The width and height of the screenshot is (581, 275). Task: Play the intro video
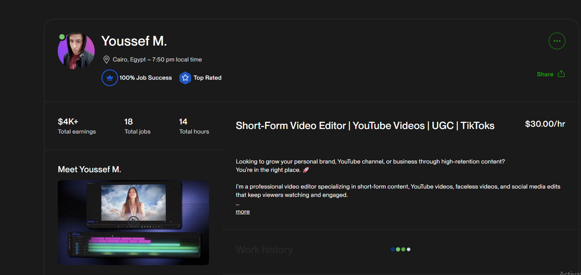pos(133,221)
